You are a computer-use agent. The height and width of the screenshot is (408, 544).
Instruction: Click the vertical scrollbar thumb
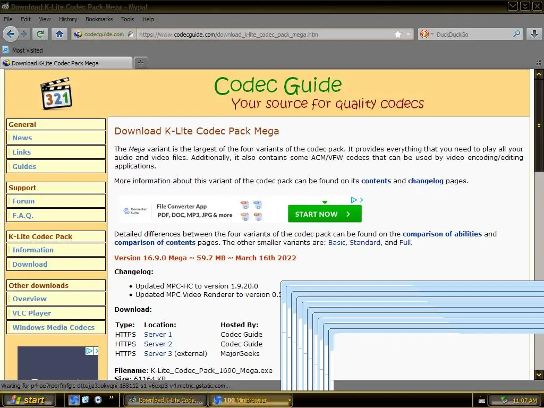coord(539,125)
